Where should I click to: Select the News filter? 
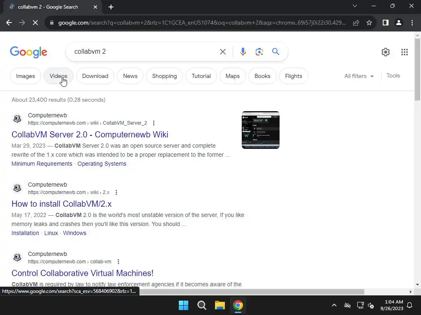pos(130,76)
